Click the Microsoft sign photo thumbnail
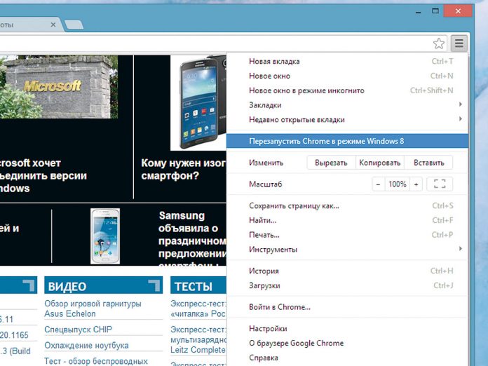The image size is (488, 366). [59, 87]
